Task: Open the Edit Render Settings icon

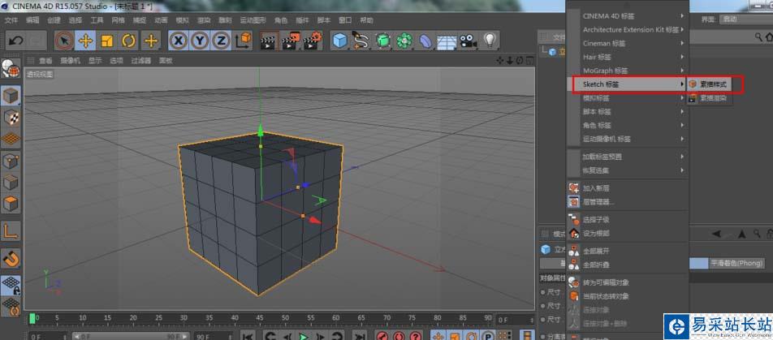Action: pyautogui.click(x=312, y=40)
